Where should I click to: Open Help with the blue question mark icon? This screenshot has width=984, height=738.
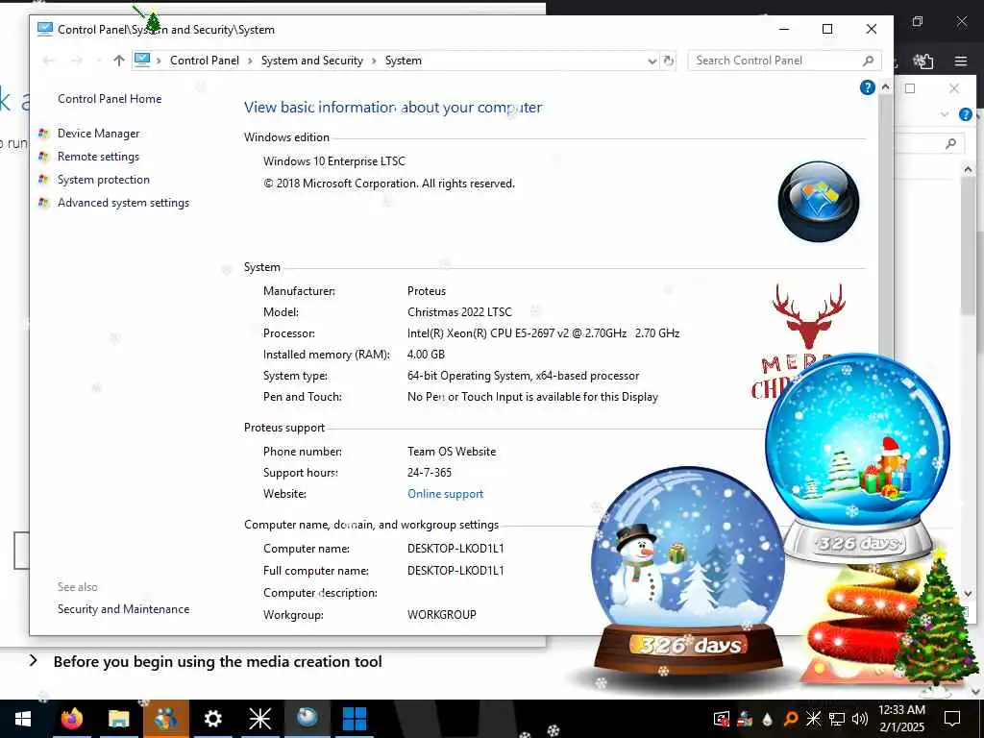[x=868, y=87]
